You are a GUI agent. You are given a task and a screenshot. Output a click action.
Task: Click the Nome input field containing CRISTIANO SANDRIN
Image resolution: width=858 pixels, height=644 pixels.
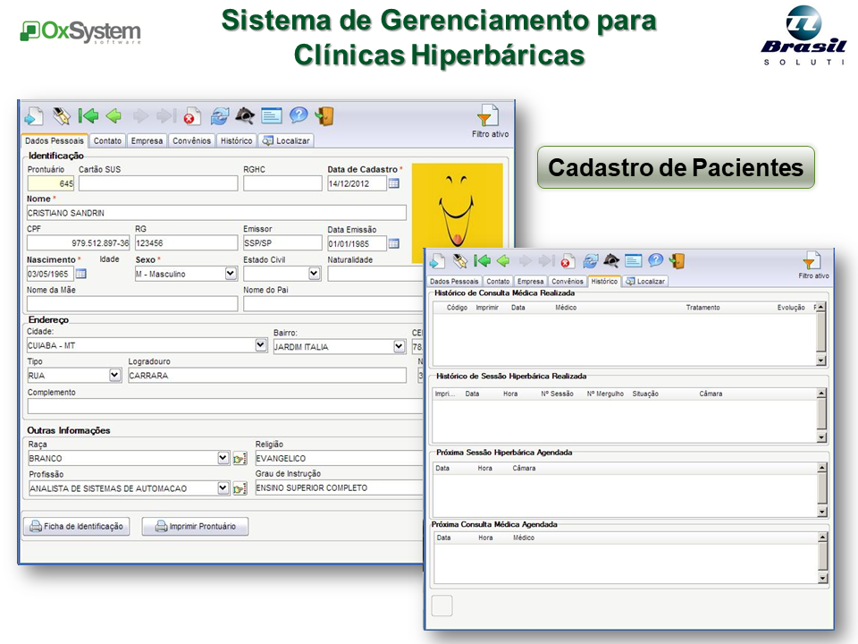coord(216,213)
